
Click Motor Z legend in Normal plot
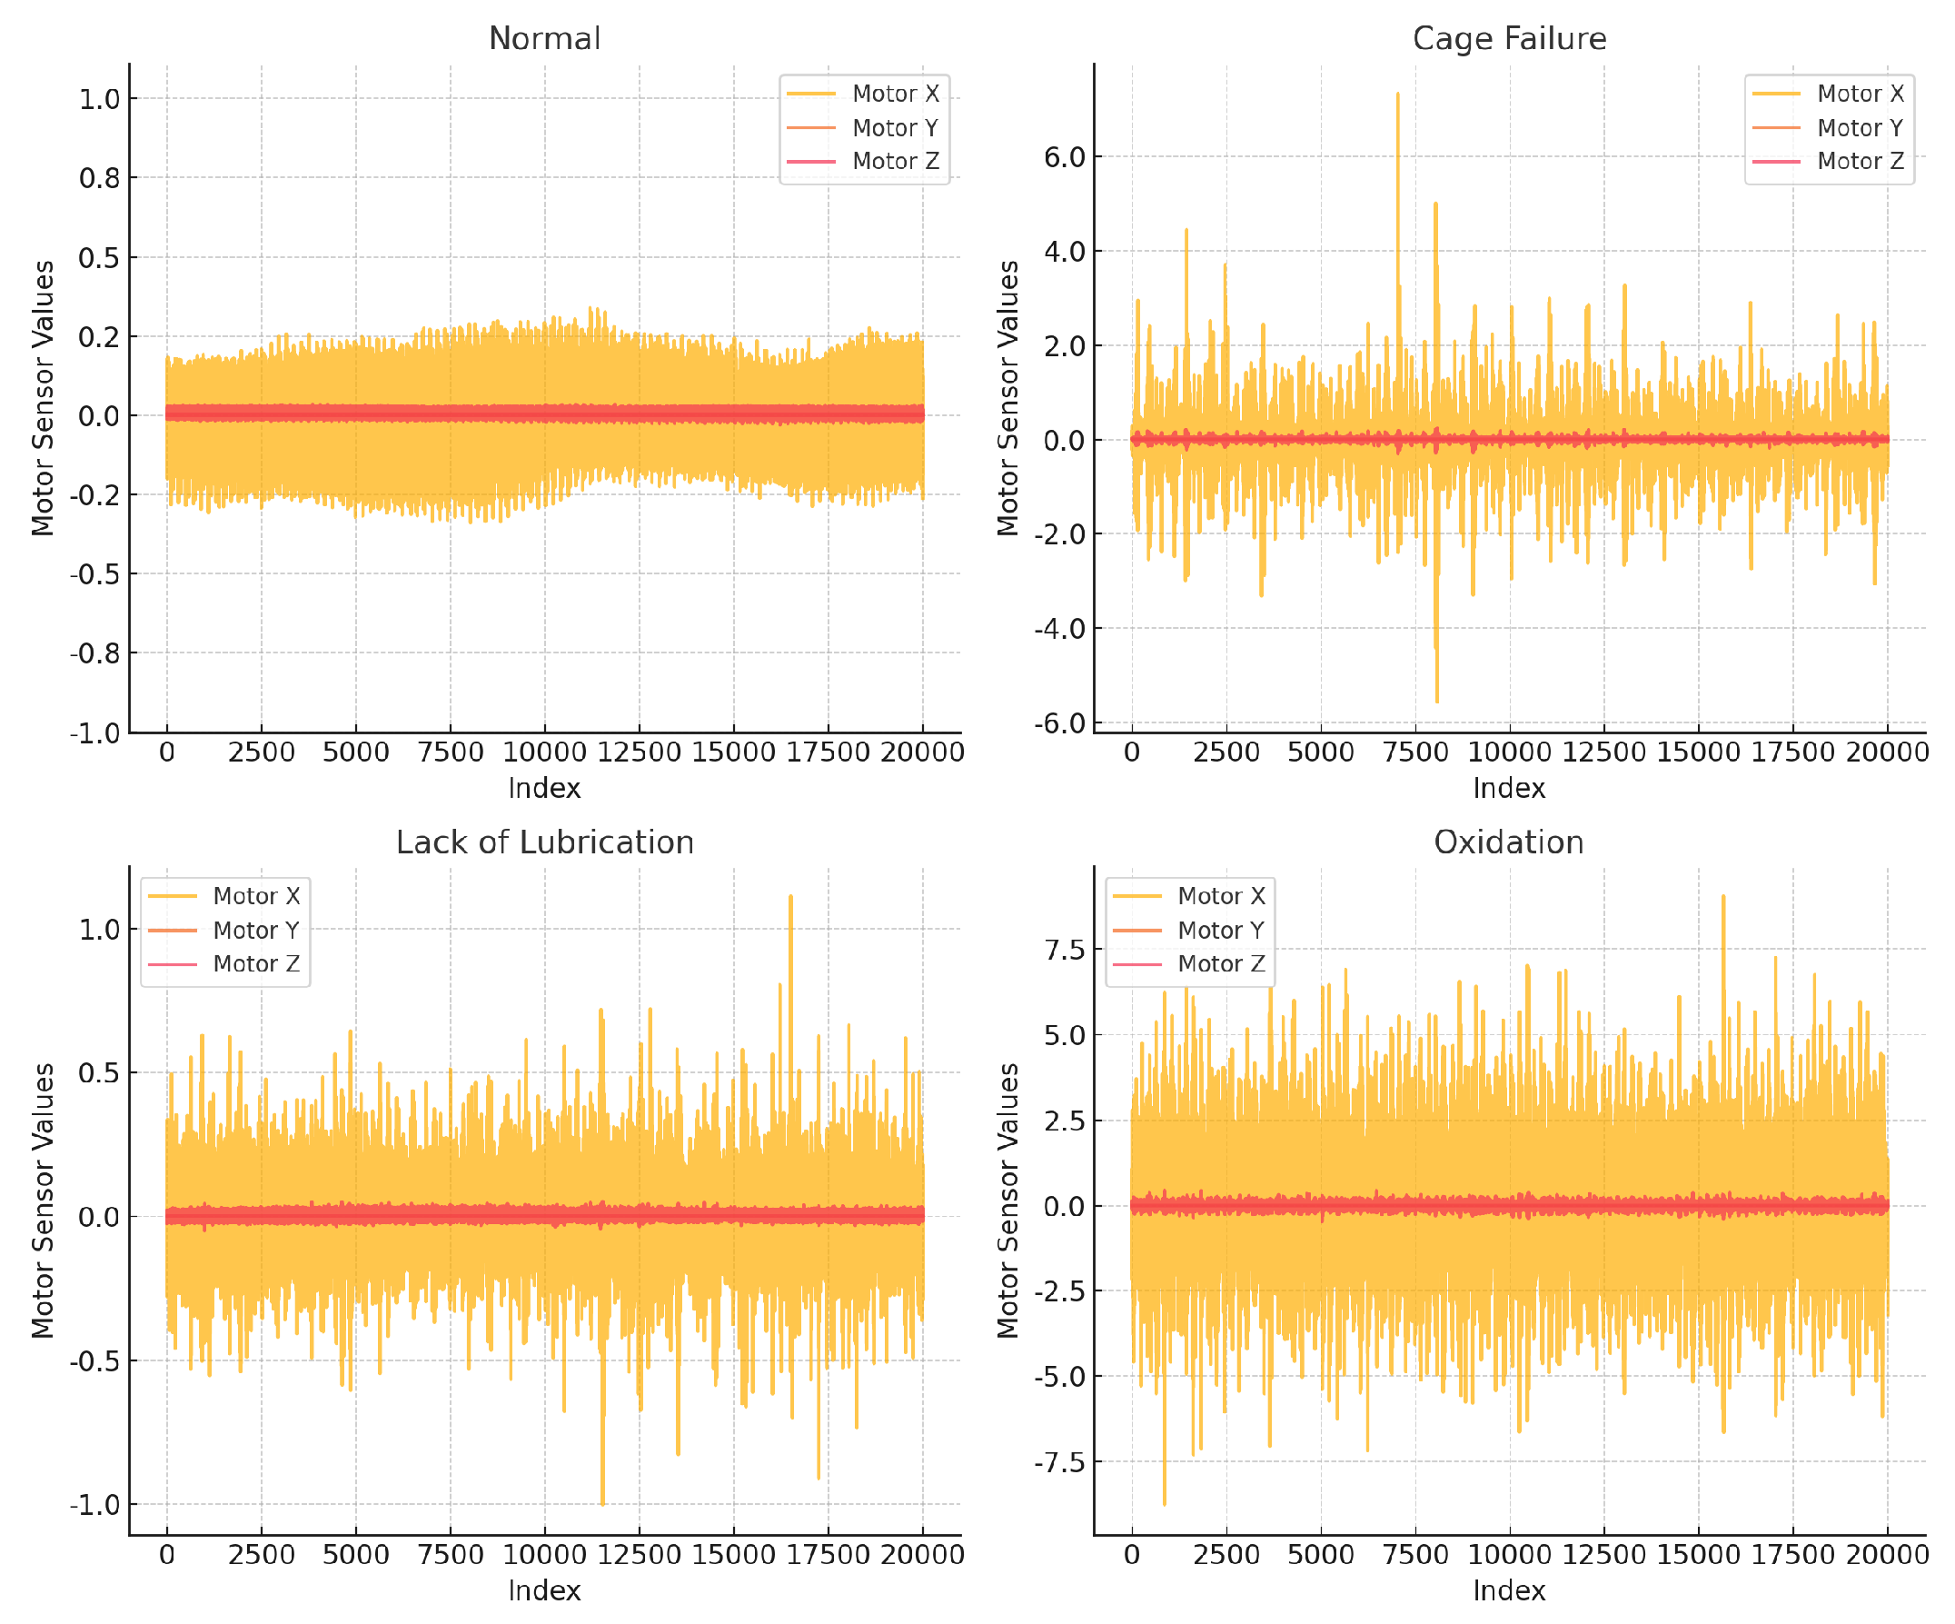[895, 161]
